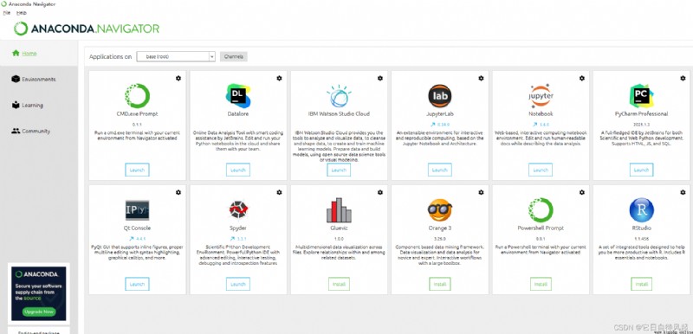
Task: Open the gear menu on the RStudio tile
Action: (x=683, y=192)
